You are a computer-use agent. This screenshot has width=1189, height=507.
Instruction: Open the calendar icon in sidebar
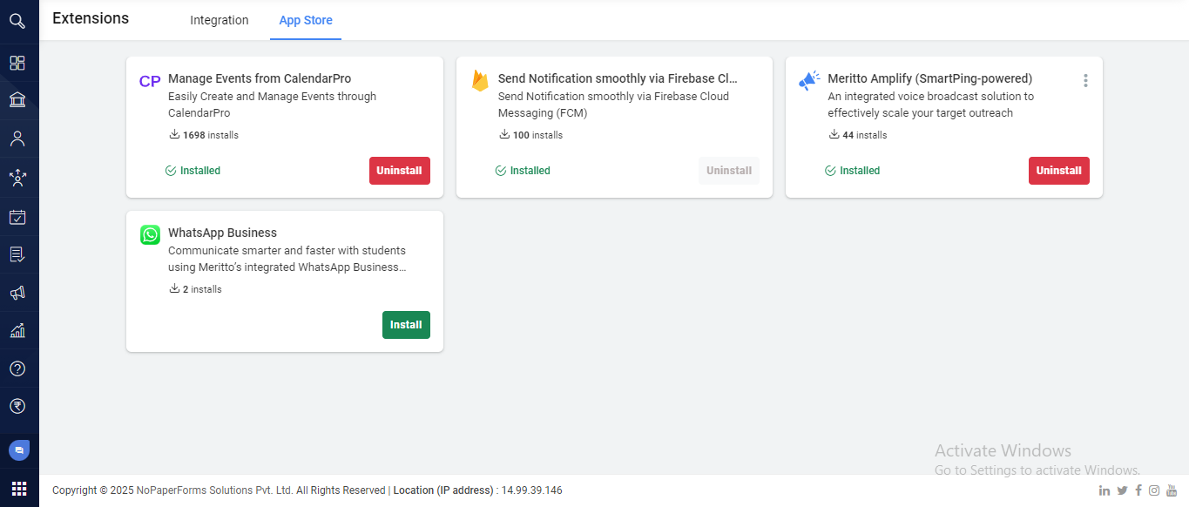point(17,217)
